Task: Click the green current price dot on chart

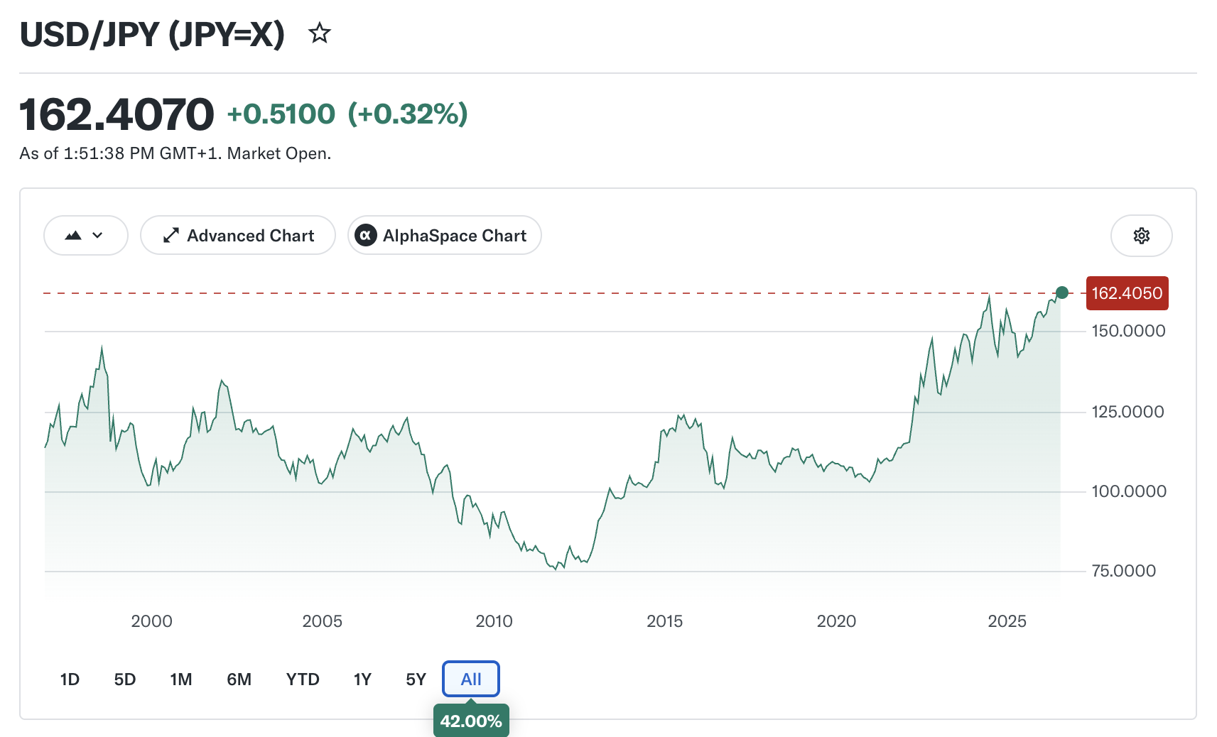Action: (x=1062, y=293)
